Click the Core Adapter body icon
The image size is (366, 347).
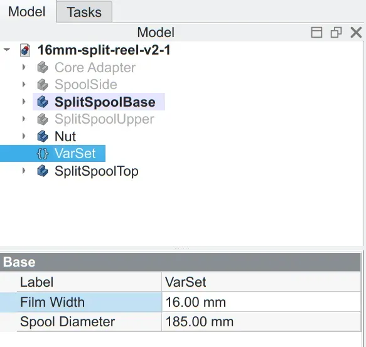[43, 67]
